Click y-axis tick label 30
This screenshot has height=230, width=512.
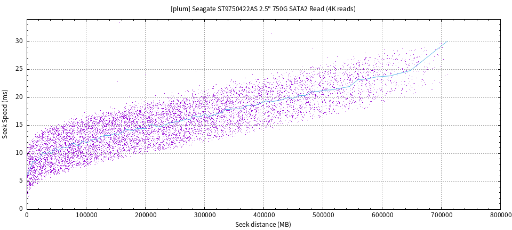pyautogui.click(x=19, y=42)
